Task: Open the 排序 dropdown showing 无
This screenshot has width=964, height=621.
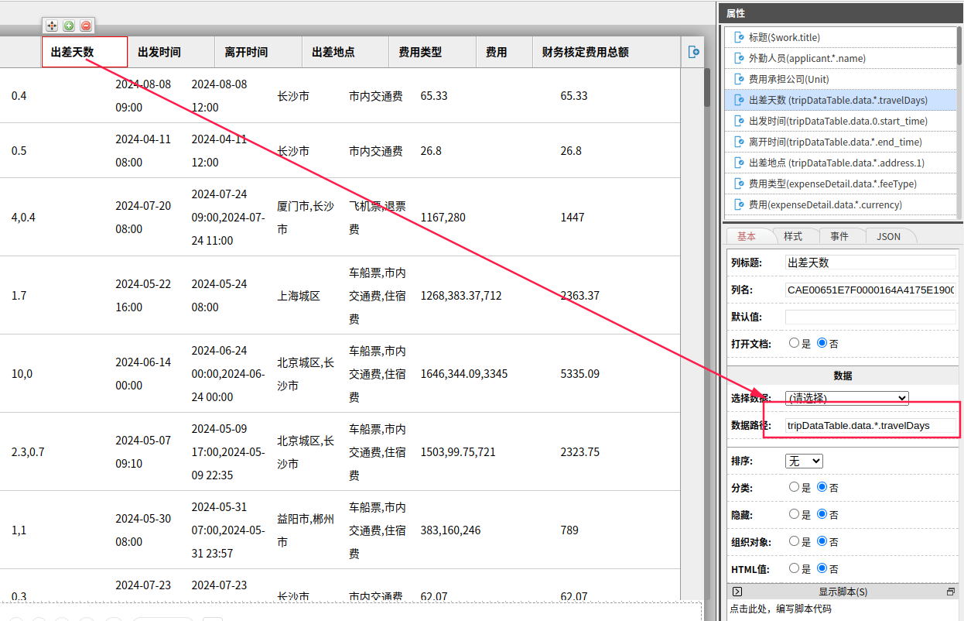Action: [x=803, y=460]
